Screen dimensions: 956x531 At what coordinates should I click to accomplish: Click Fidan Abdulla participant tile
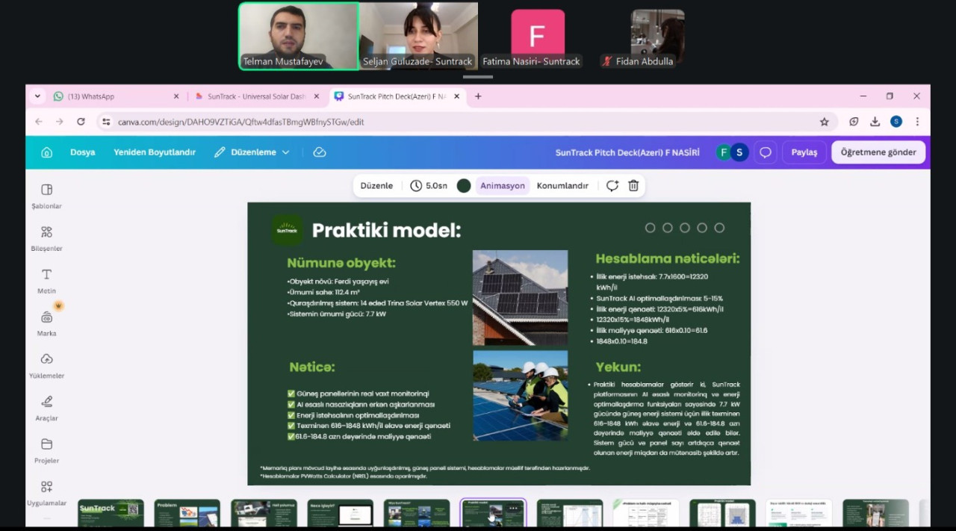pyautogui.click(x=657, y=36)
